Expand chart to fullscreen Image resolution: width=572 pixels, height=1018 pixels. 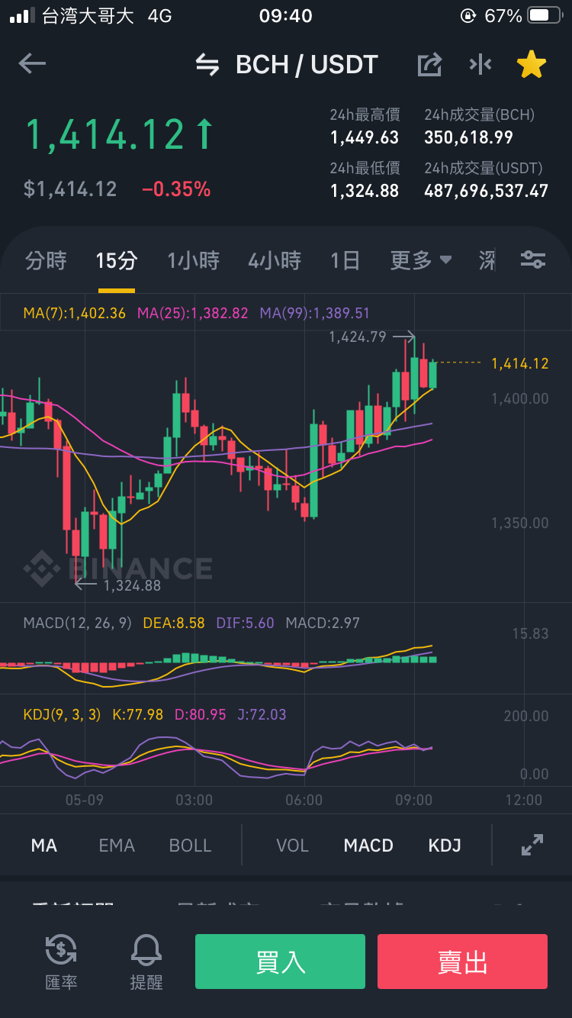coord(532,845)
